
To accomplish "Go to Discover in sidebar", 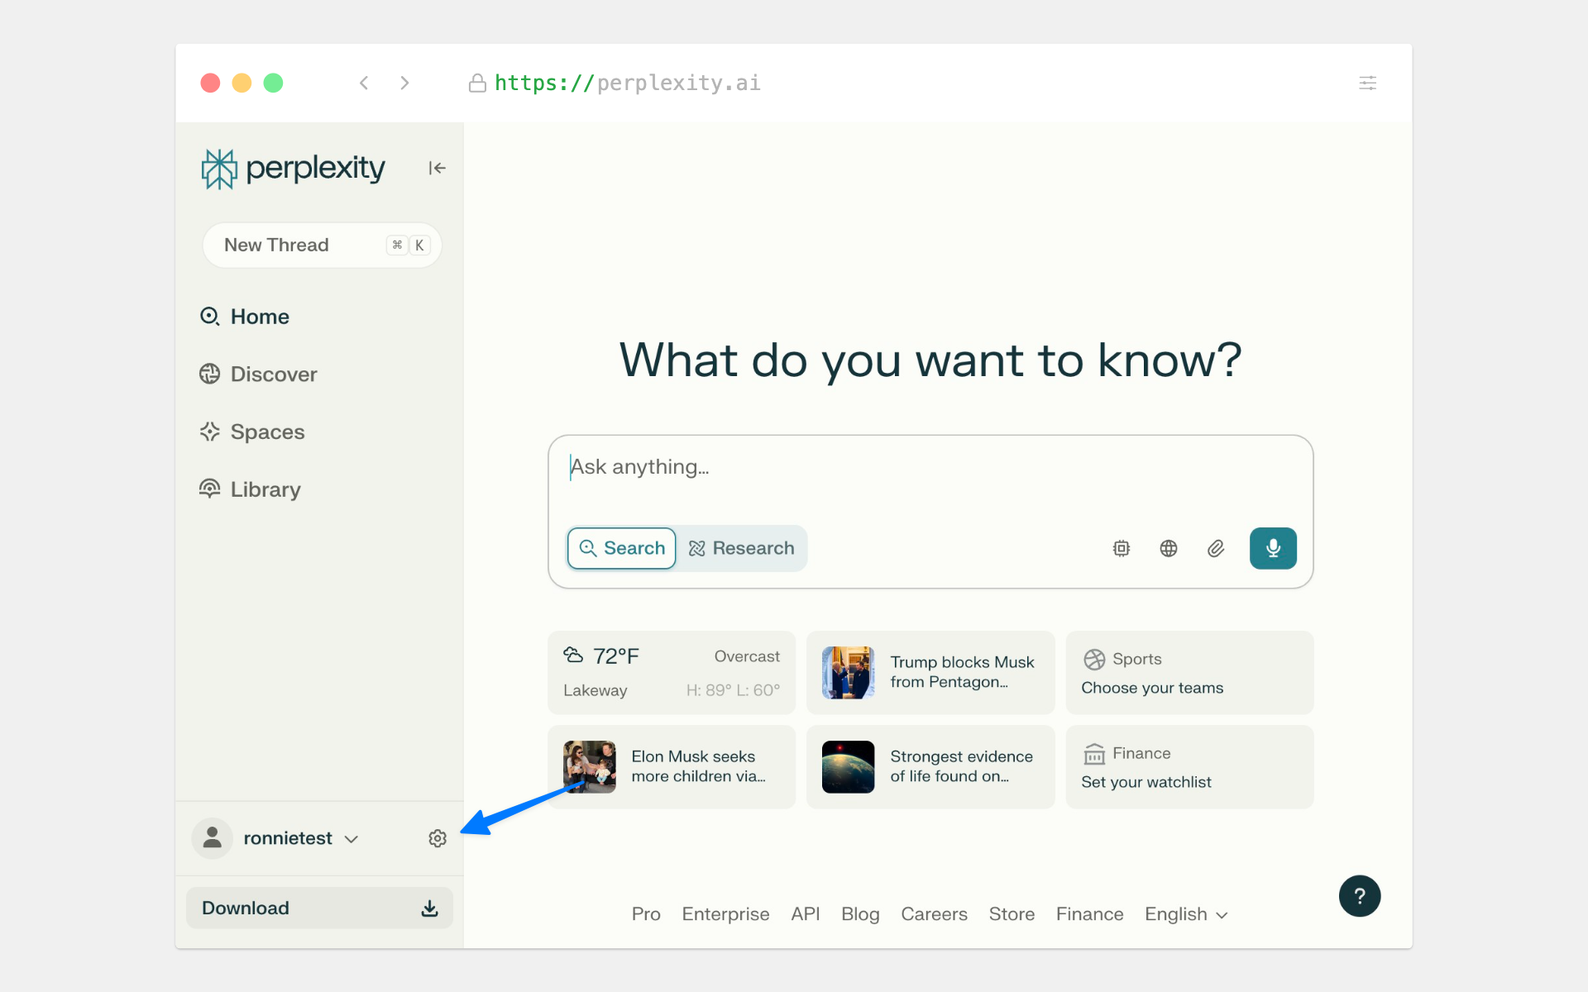I will 273,374.
